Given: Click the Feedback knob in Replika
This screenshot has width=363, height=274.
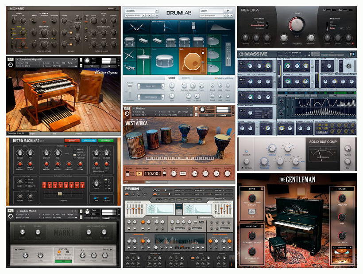Looking at the screenshot, I should click(311, 38).
